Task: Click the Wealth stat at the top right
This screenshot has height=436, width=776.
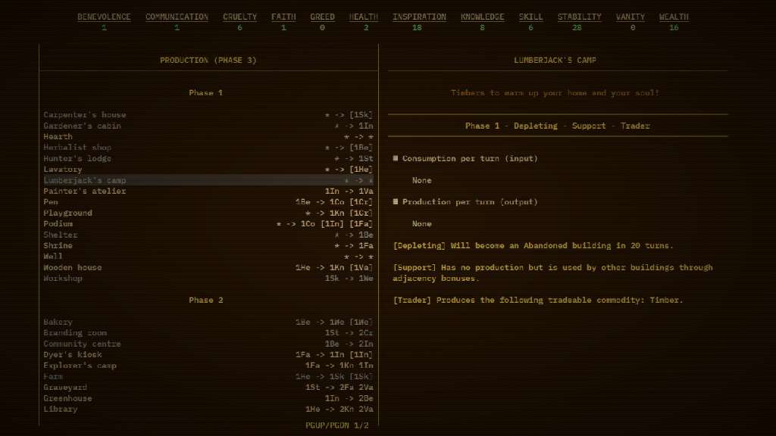Action: (674, 17)
